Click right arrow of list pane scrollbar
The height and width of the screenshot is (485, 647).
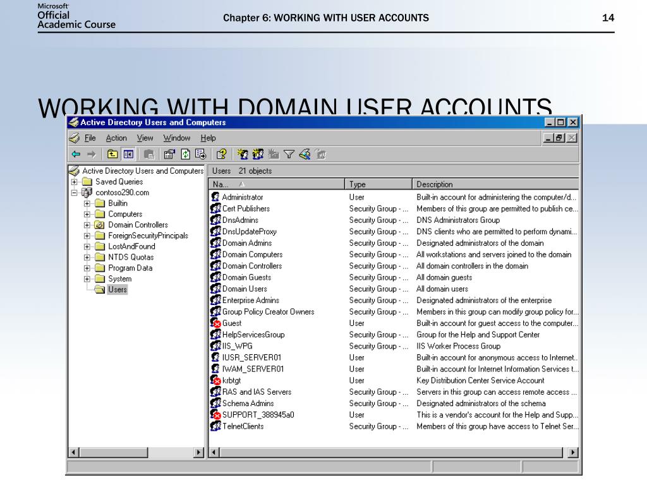coord(572,452)
